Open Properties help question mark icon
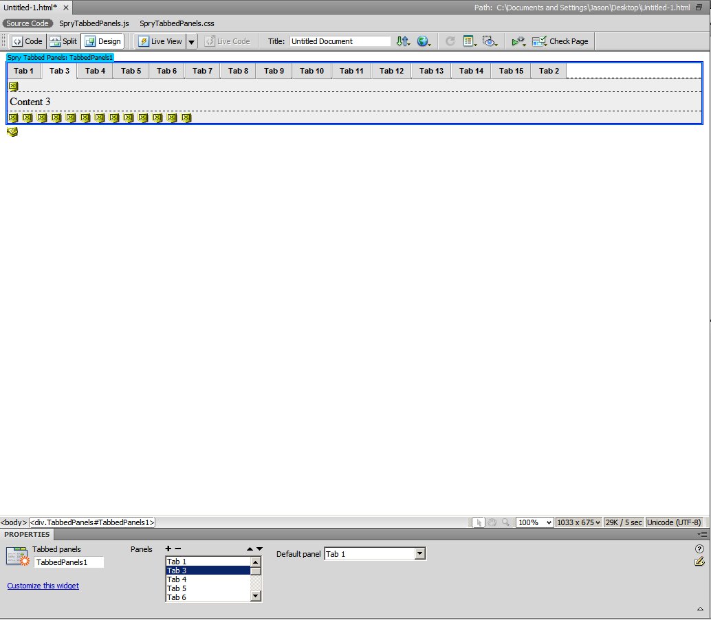This screenshot has width=711, height=620. pos(699,549)
